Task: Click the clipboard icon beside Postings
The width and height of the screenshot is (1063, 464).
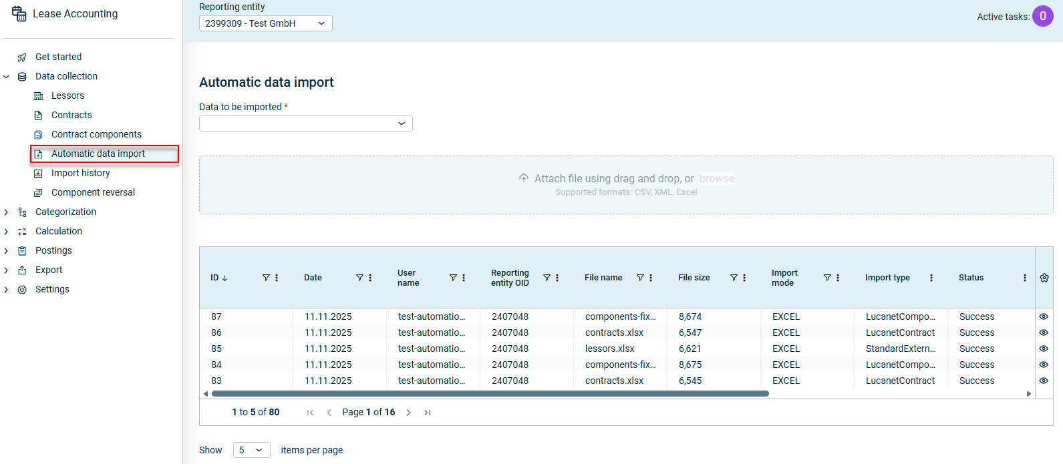Action: pos(22,251)
